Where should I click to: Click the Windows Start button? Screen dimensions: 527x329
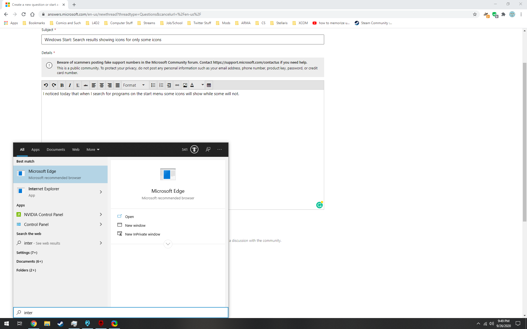coord(7,324)
